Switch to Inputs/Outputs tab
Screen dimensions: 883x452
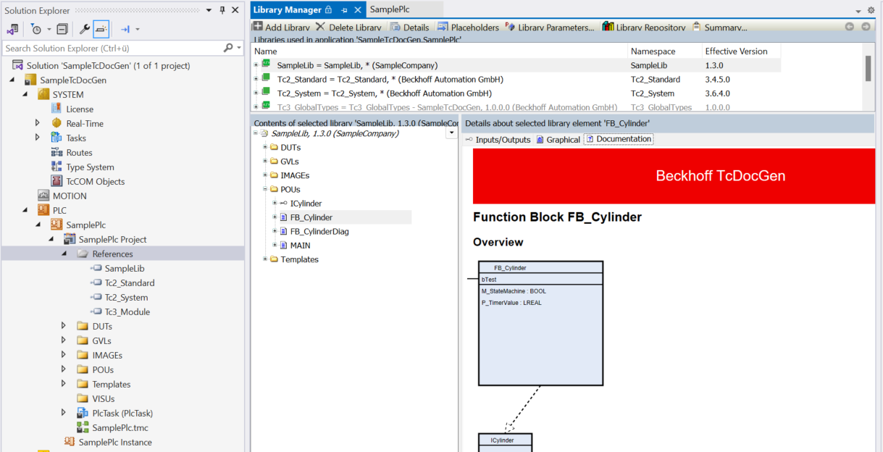click(498, 139)
